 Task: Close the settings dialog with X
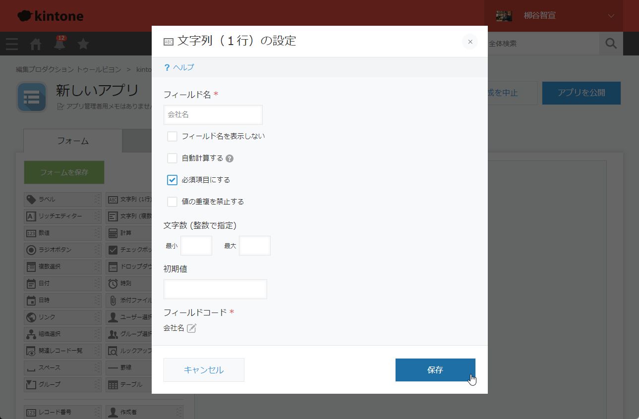(x=470, y=42)
